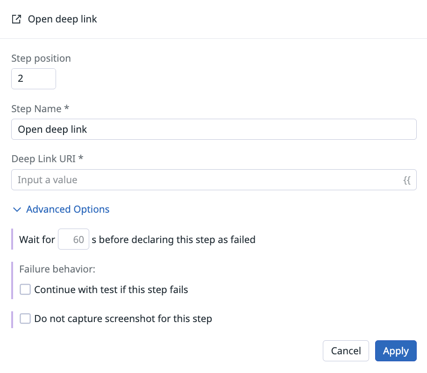Click the Step position label

[41, 58]
